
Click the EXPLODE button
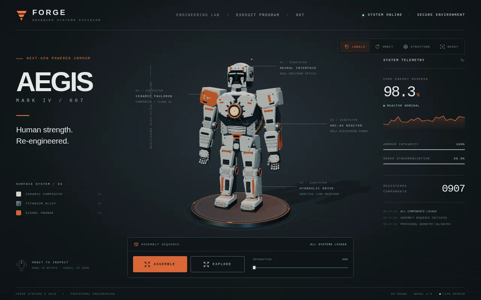click(218, 264)
